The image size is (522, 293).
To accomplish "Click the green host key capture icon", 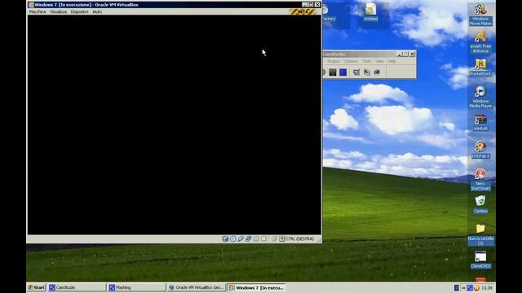I will point(282,238).
